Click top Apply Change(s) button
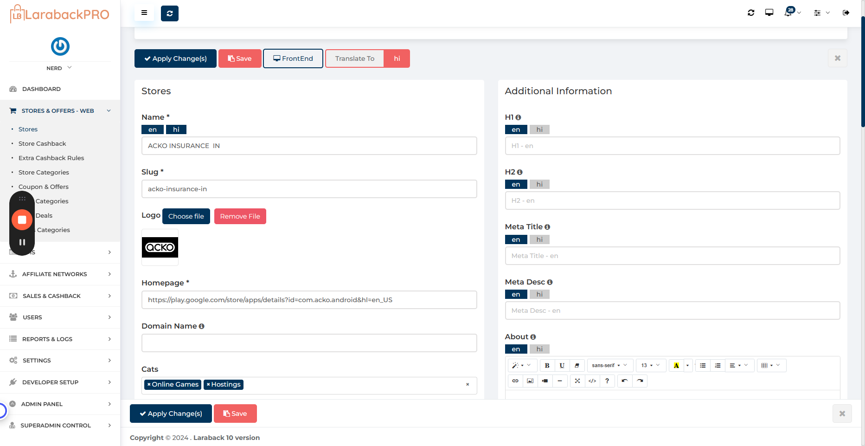The image size is (865, 446). pos(175,58)
